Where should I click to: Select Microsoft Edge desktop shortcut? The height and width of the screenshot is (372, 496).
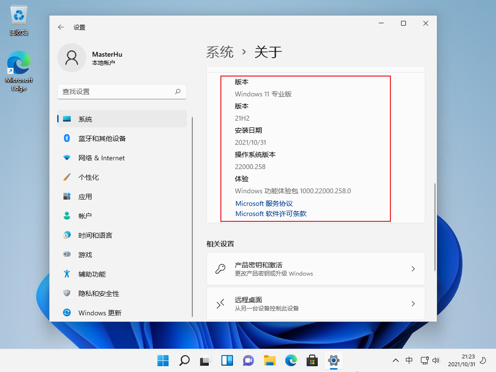pyautogui.click(x=19, y=71)
